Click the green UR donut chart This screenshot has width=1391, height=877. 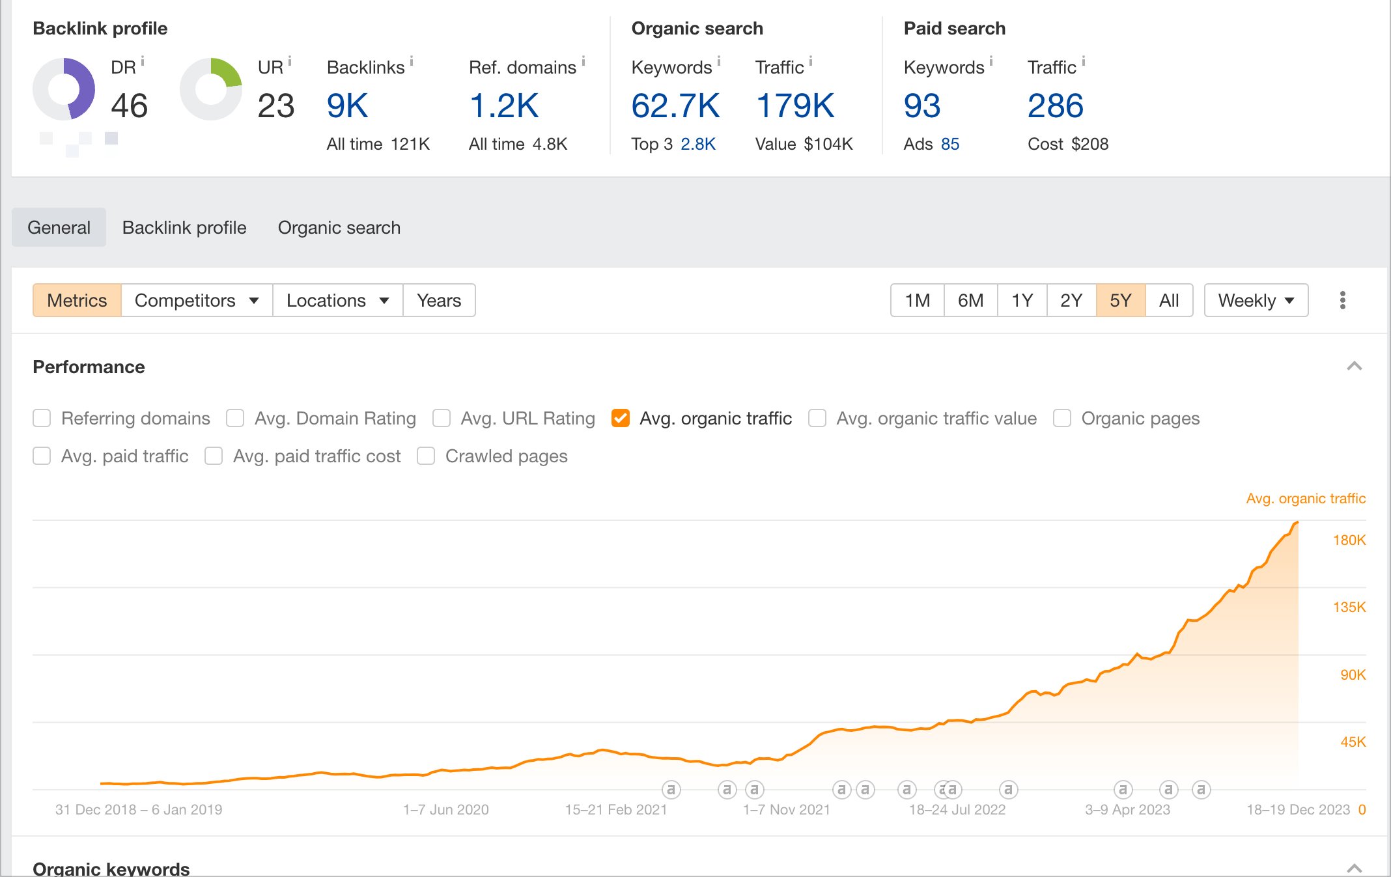coord(211,89)
